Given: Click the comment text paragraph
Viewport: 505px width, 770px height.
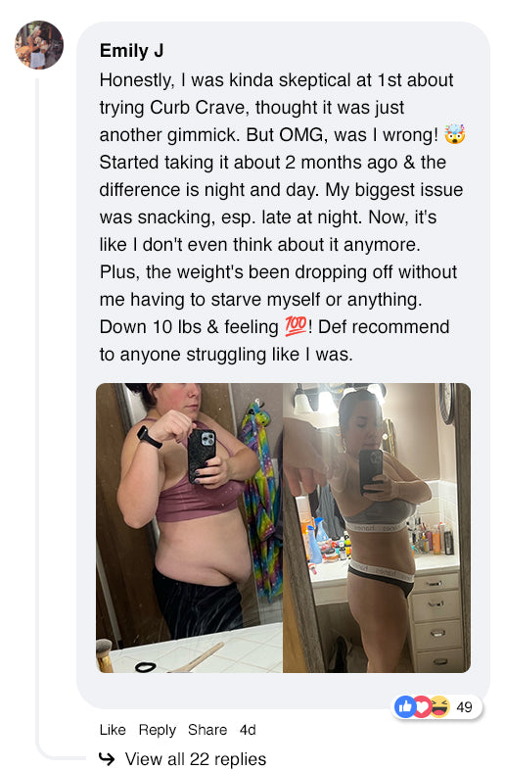Looking at the screenshot, I should (x=282, y=217).
